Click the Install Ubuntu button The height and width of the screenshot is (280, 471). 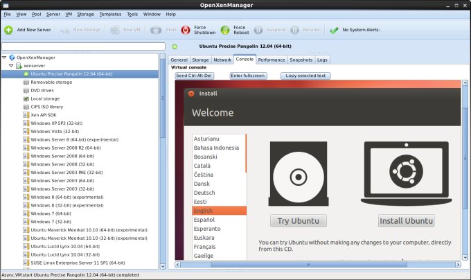point(407,221)
